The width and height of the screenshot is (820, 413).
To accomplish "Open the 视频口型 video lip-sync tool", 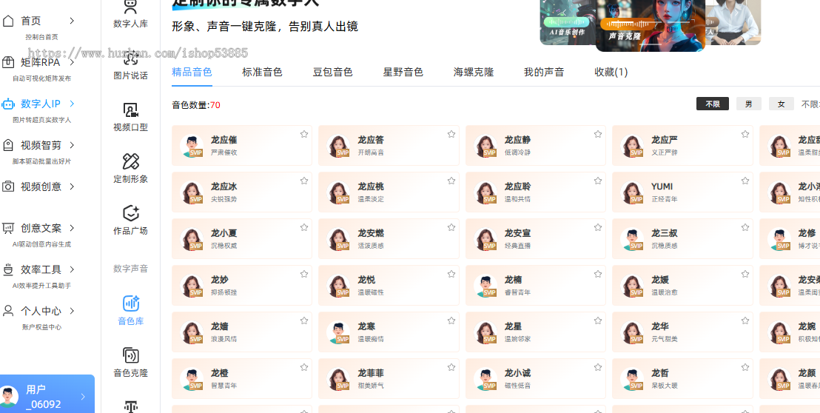I will click(x=130, y=117).
